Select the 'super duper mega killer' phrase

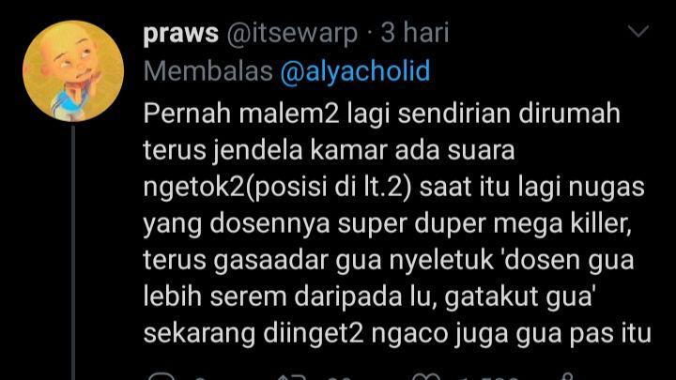[484, 224]
